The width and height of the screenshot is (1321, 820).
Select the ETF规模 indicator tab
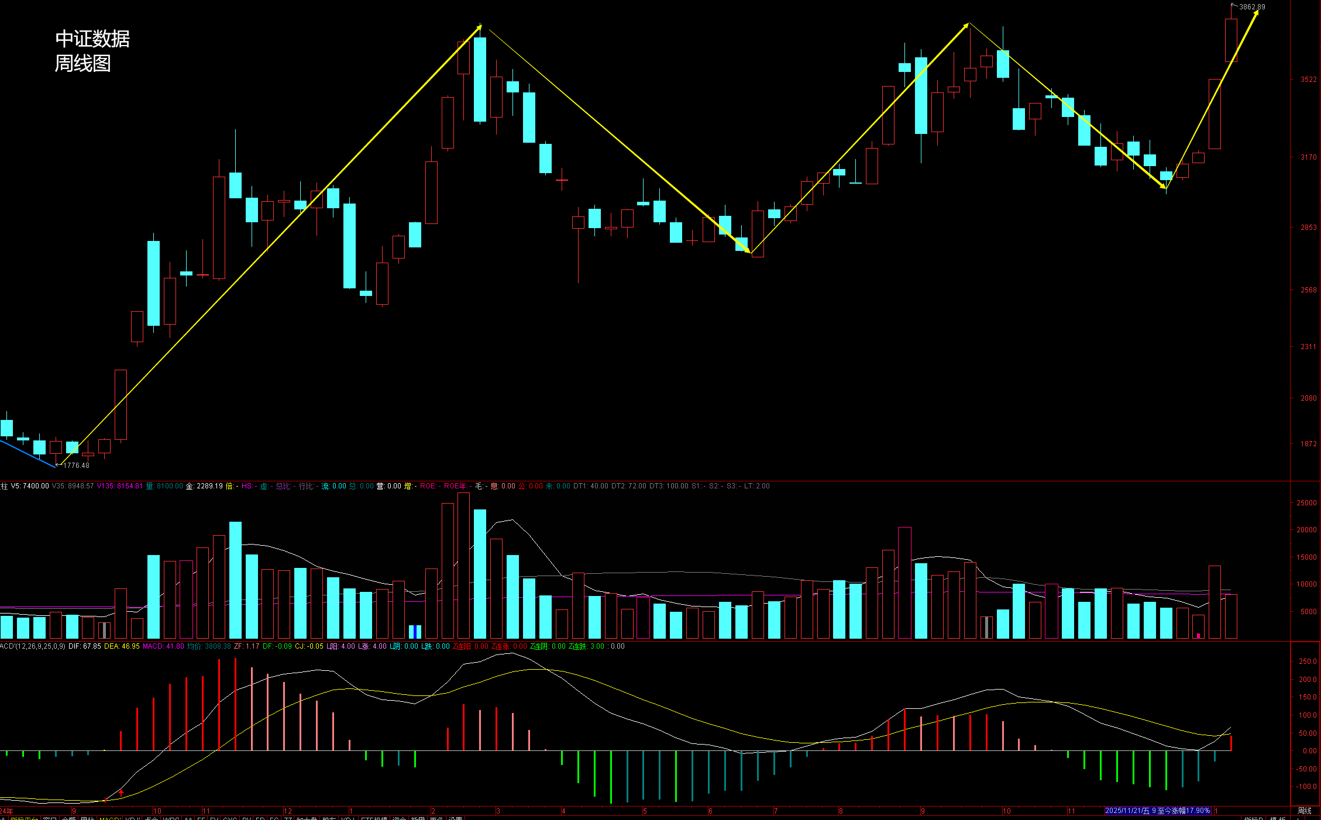click(374, 818)
